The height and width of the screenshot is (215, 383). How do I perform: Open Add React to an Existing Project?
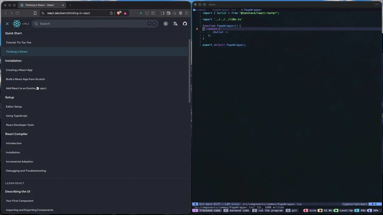(x=26, y=88)
